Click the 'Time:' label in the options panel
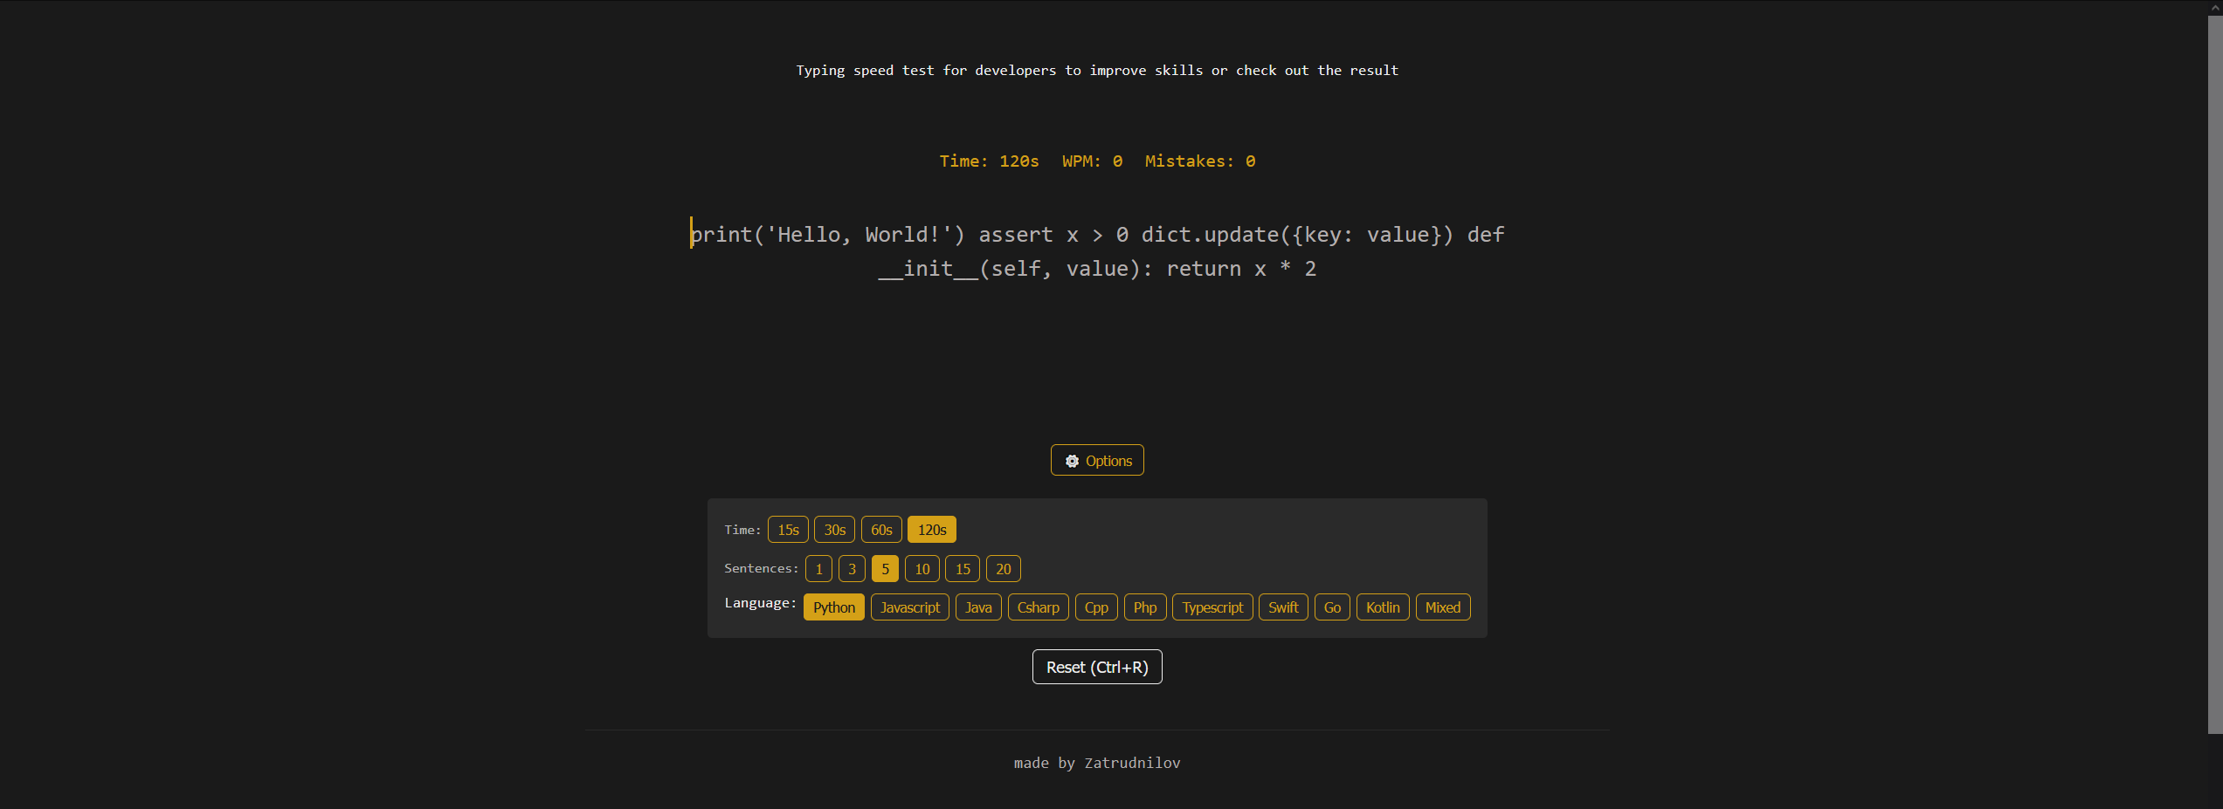2223x809 pixels. coord(742,530)
